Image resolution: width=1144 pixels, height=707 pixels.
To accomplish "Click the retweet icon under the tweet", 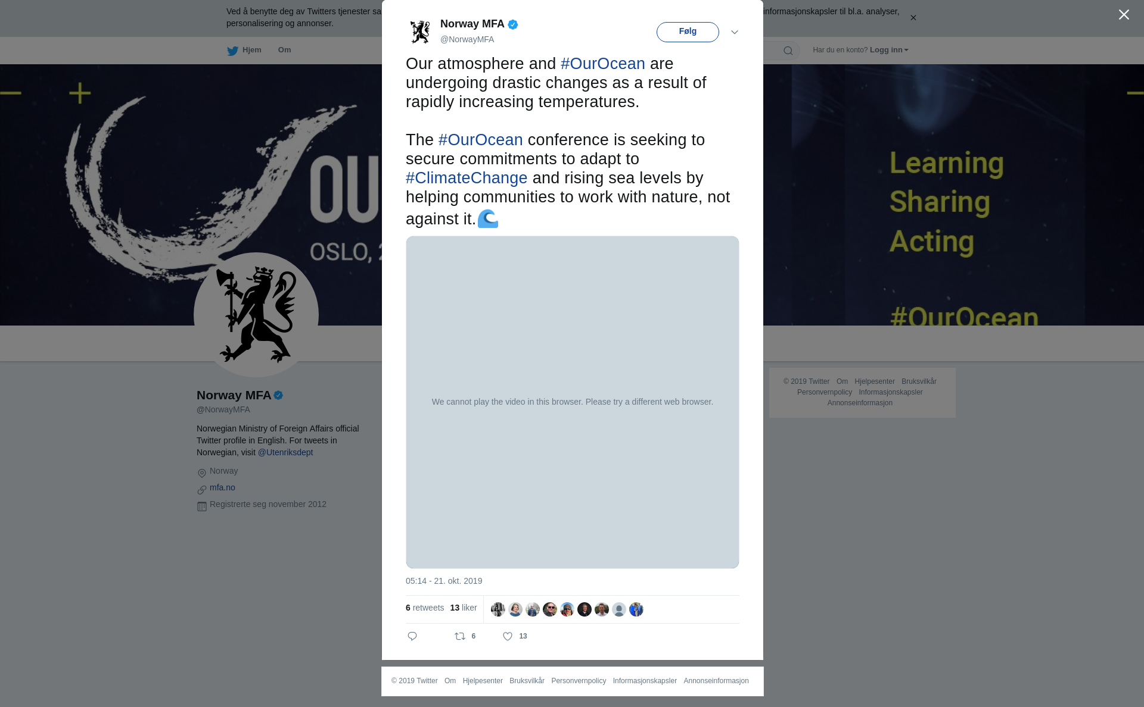I will point(460,636).
